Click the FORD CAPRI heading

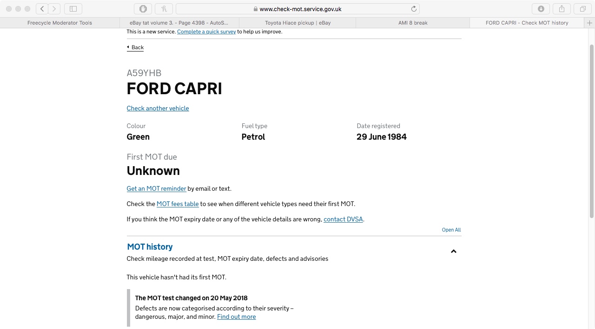tap(174, 89)
